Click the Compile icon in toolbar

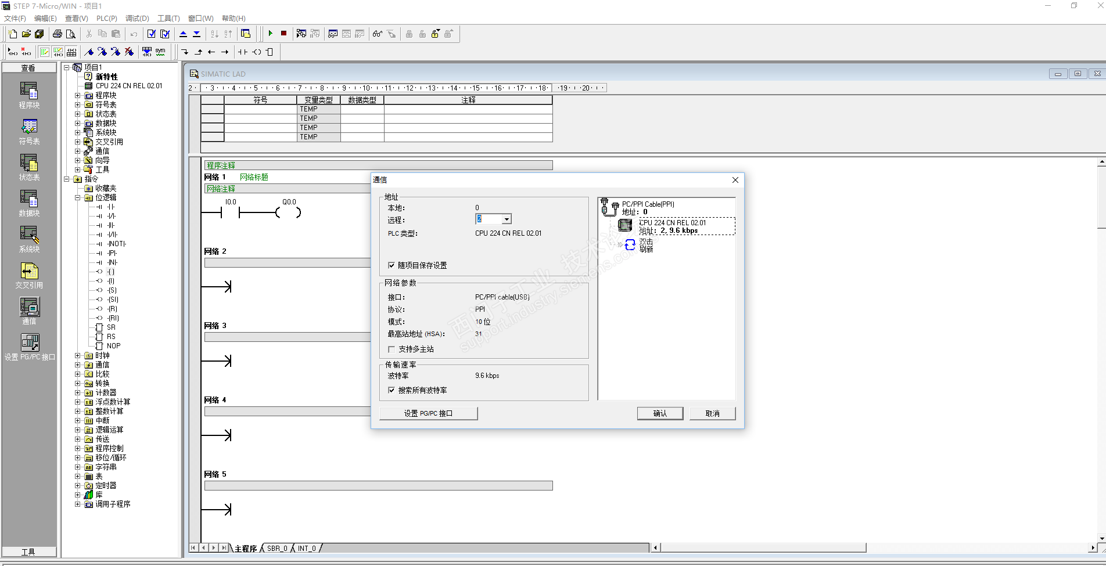pos(152,34)
